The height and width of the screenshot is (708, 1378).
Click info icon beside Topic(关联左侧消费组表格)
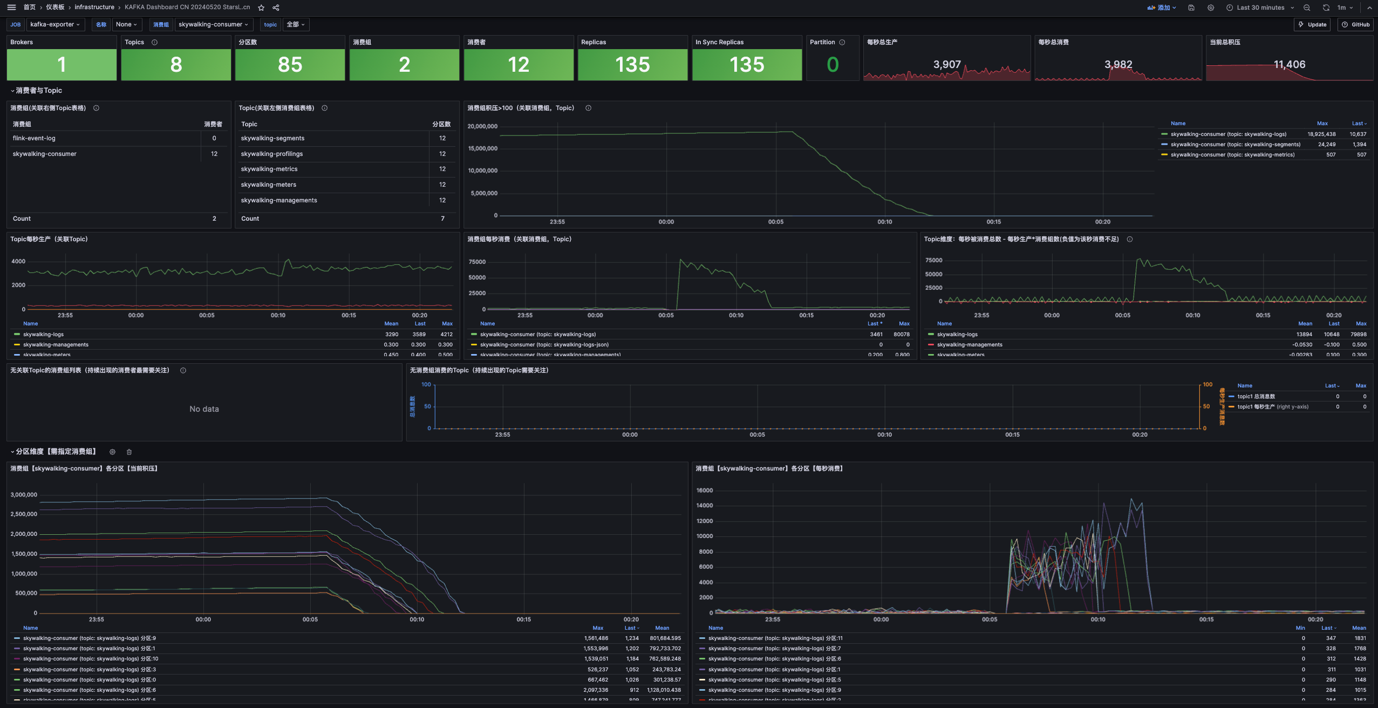click(x=325, y=108)
